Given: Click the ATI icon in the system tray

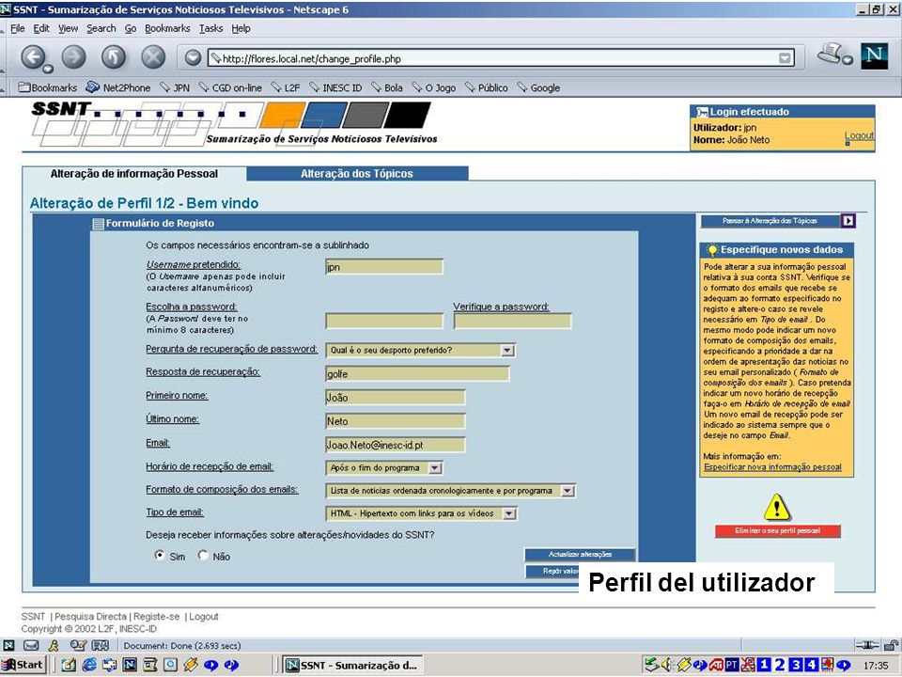Looking at the screenshot, I should pyautogui.click(x=716, y=665).
